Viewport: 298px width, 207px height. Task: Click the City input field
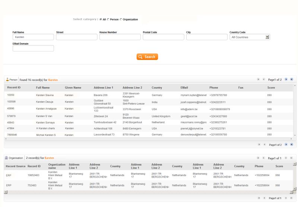pyautogui.click(x=207, y=37)
